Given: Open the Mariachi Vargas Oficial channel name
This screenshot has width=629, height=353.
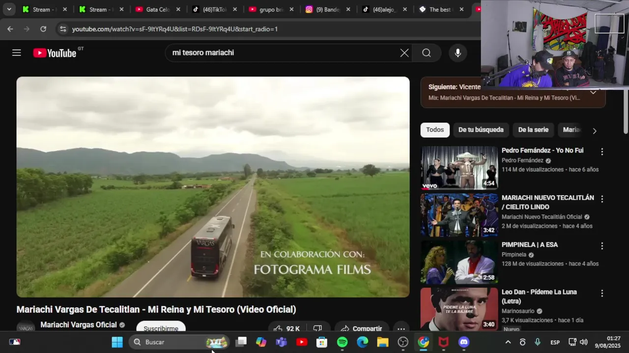Looking at the screenshot, I should pyautogui.click(x=79, y=325).
